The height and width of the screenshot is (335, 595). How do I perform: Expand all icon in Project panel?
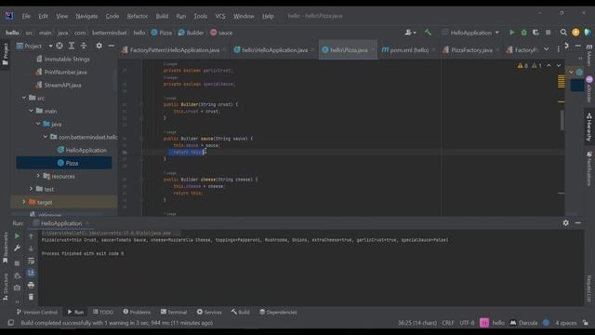coord(72,46)
